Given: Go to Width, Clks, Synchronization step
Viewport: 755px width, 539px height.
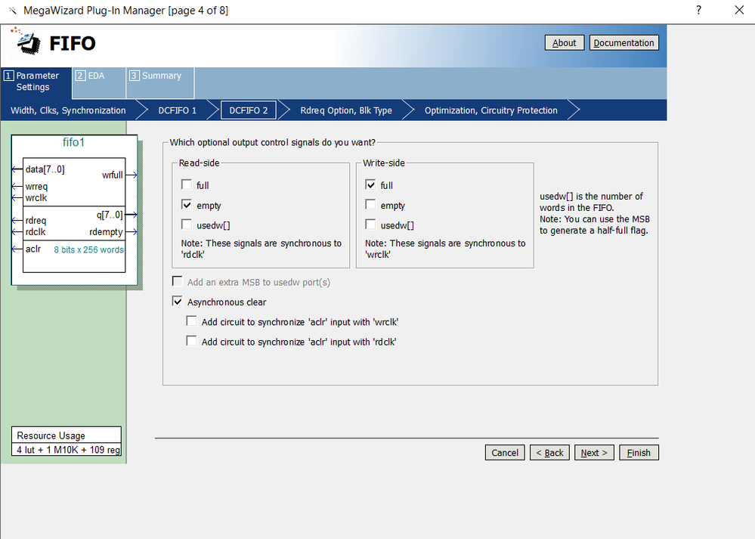Looking at the screenshot, I should [x=68, y=110].
